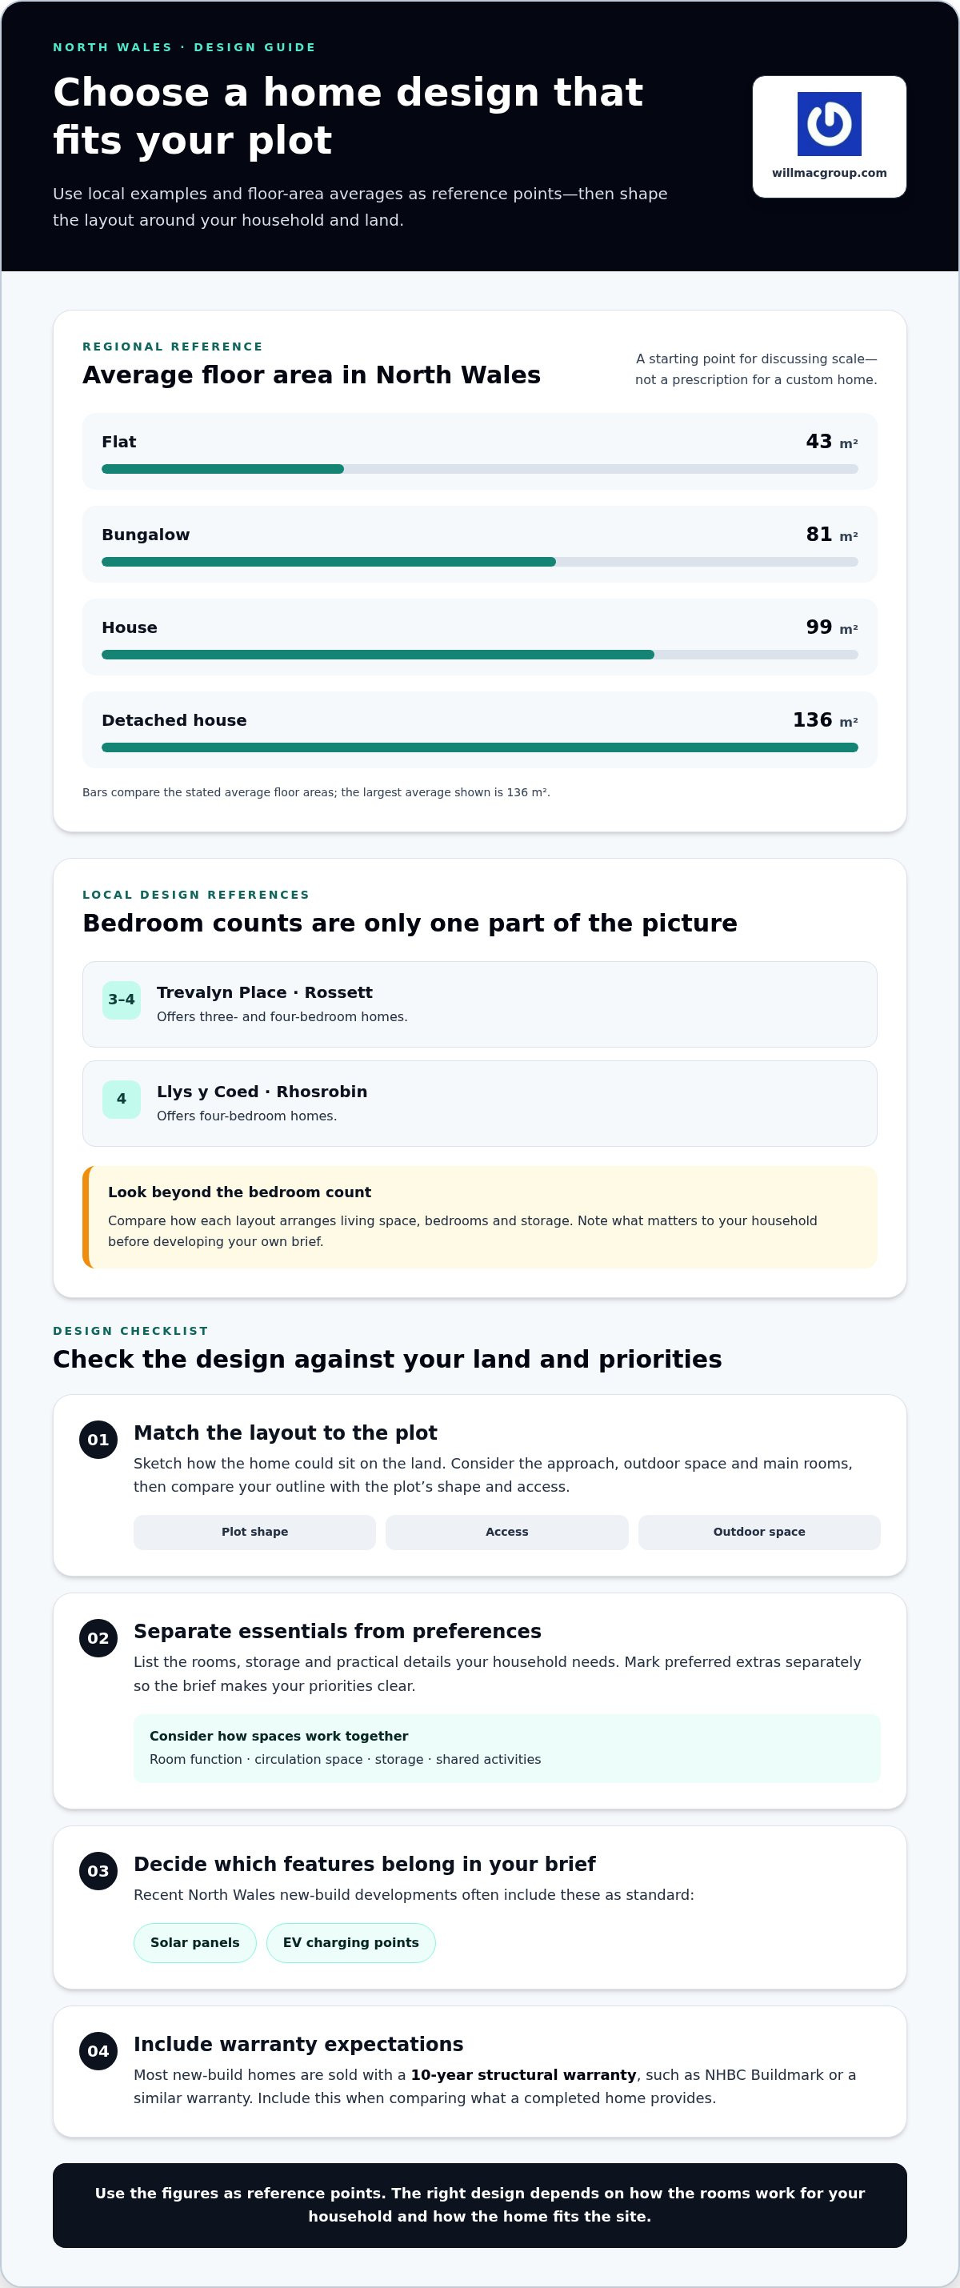Open the willmacgroup.com link
This screenshot has width=960, height=2288.
[829, 173]
